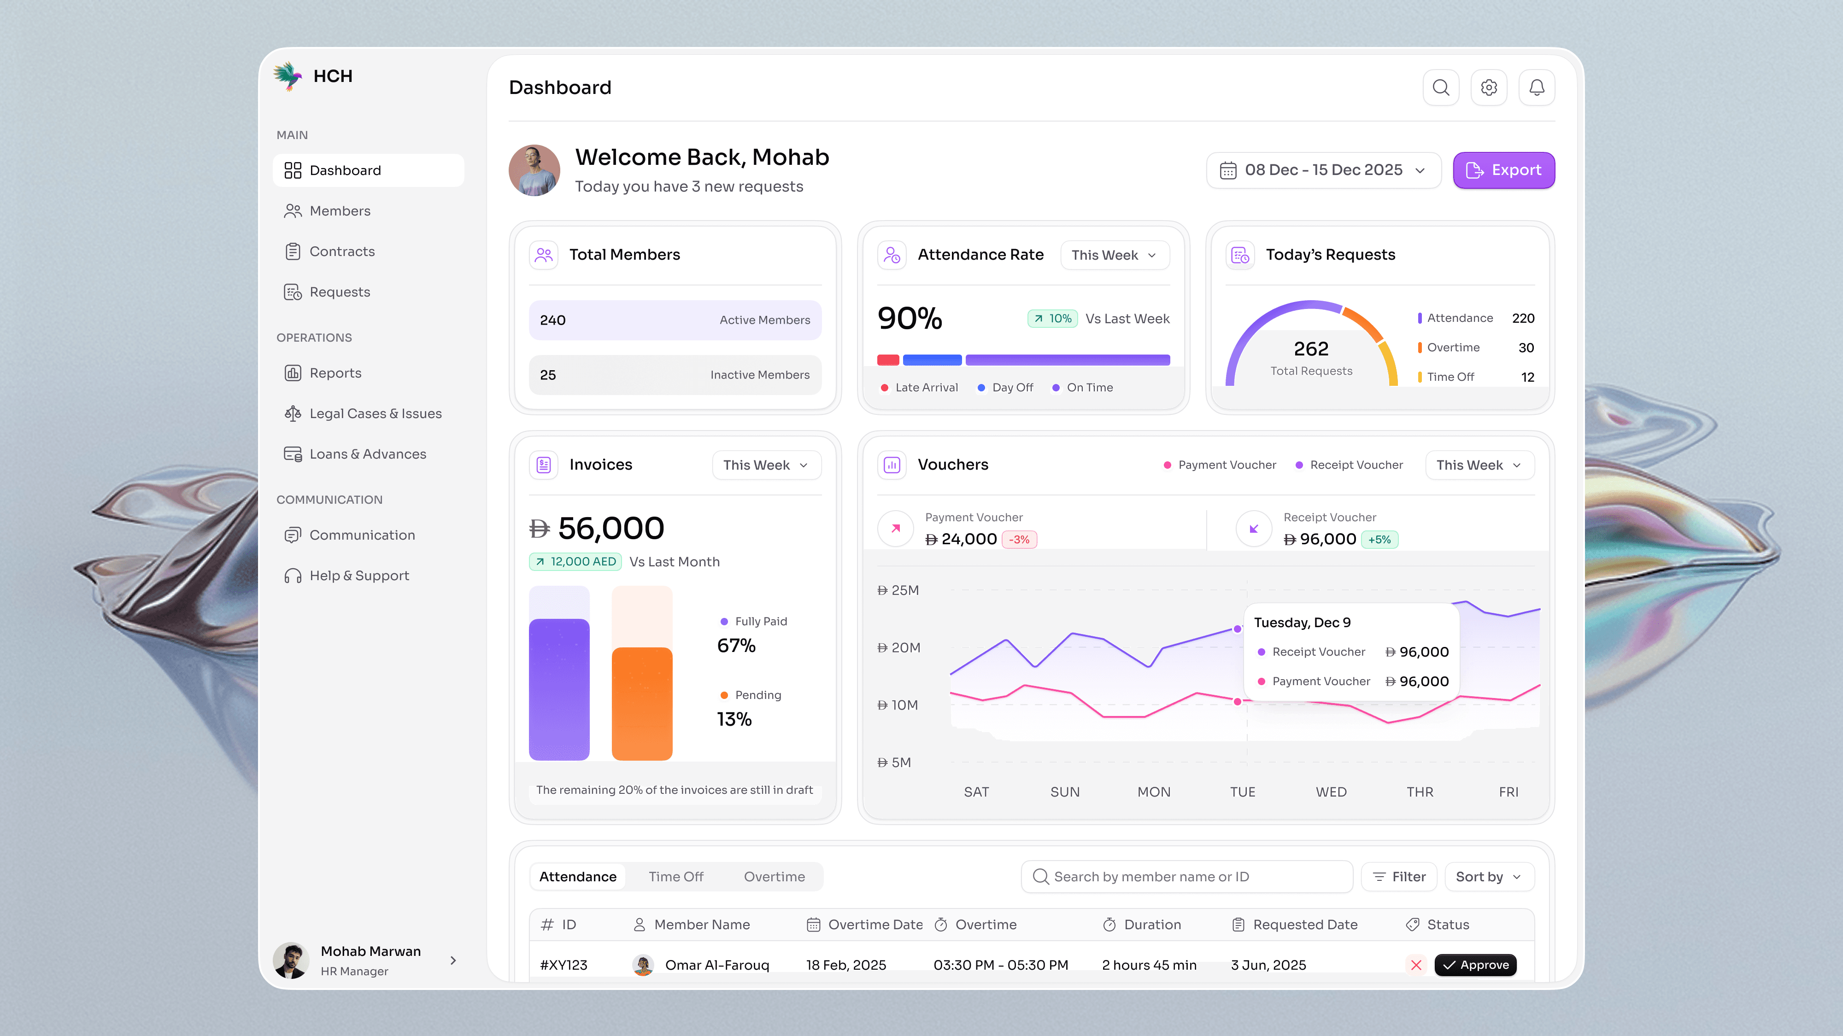Open Attendance Rate This Week dropdown

coord(1115,255)
